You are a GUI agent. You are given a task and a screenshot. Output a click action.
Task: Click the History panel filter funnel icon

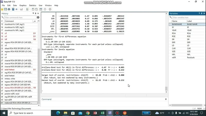pyautogui.click(x=33, y=13)
